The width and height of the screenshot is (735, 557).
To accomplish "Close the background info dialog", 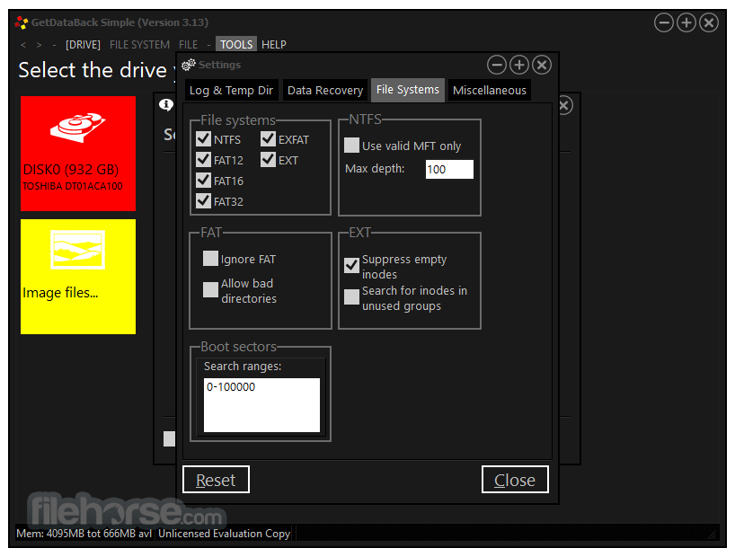I will click(x=564, y=105).
